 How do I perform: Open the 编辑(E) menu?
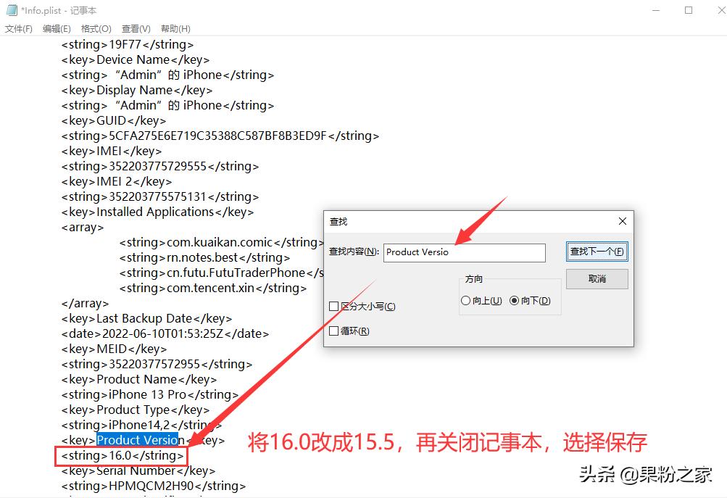[x=57, y=29]
